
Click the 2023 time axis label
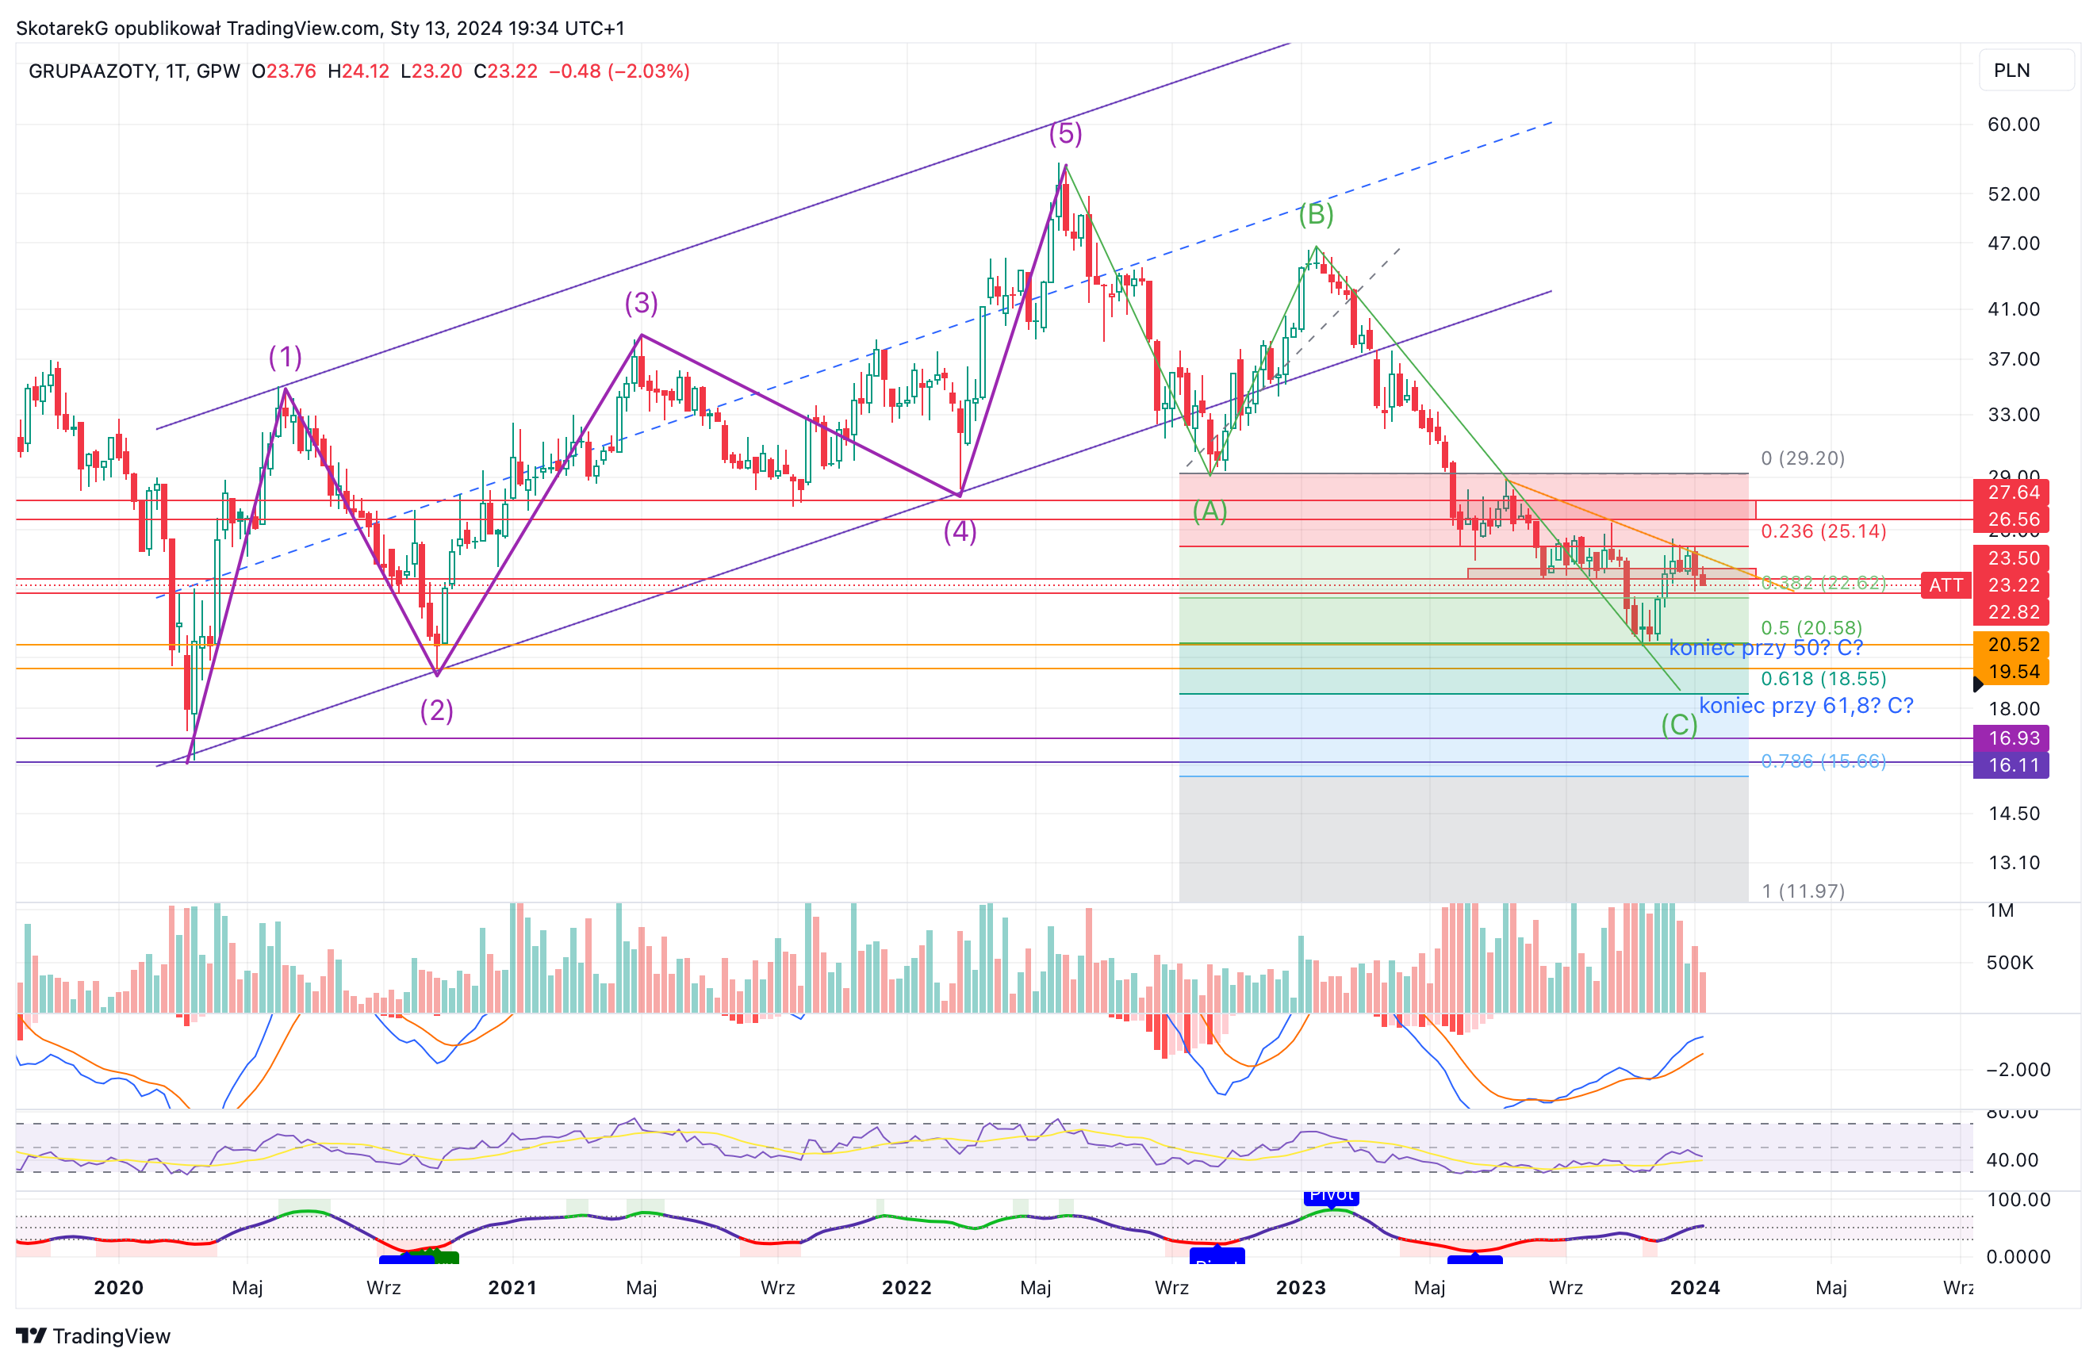[x=1301, y=1288]
